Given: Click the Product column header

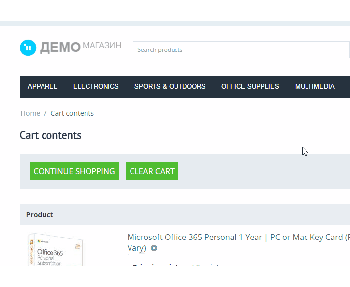Looking at the screenshot, I should click(40, 215).
